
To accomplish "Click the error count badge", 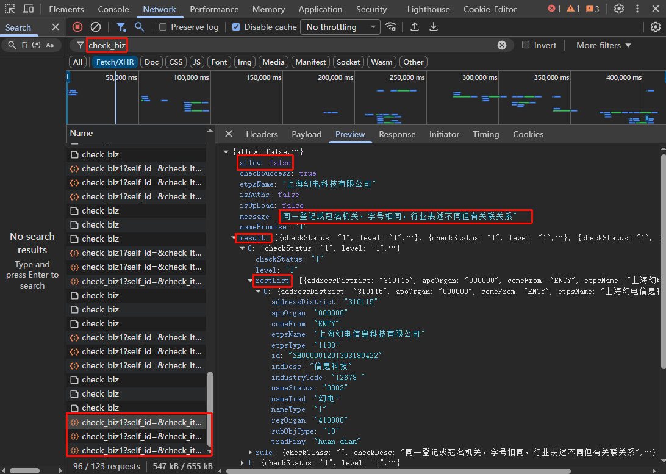I will pyautogui.click(x=554, y=9).
